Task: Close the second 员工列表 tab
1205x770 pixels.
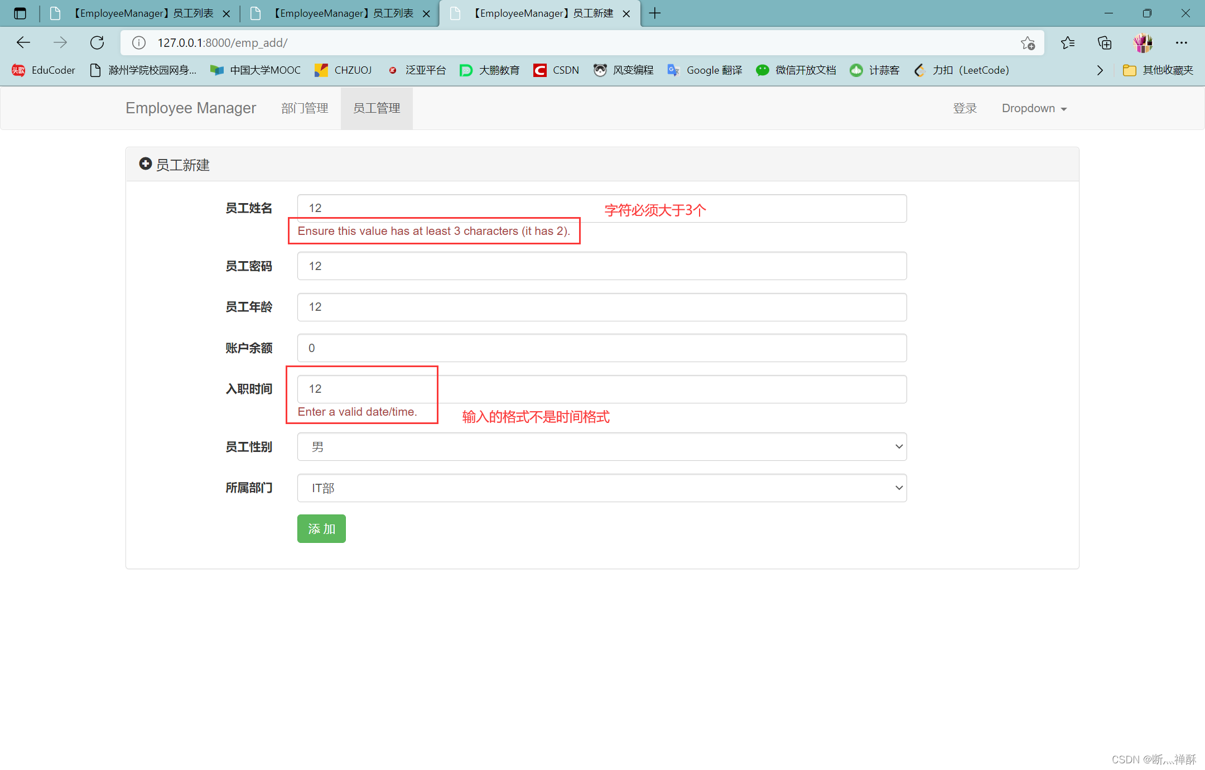Action: point(426,14)
